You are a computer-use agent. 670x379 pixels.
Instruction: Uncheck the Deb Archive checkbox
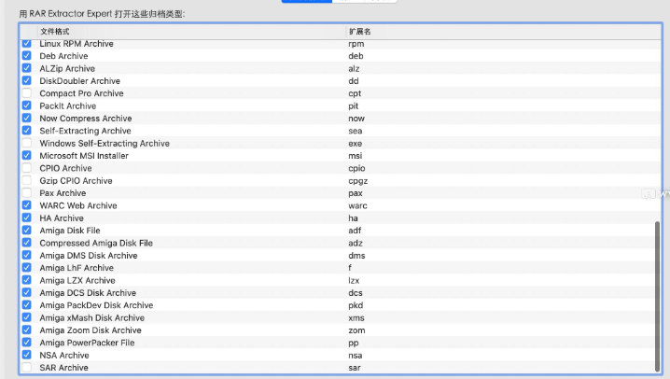[x=26, y=56]
